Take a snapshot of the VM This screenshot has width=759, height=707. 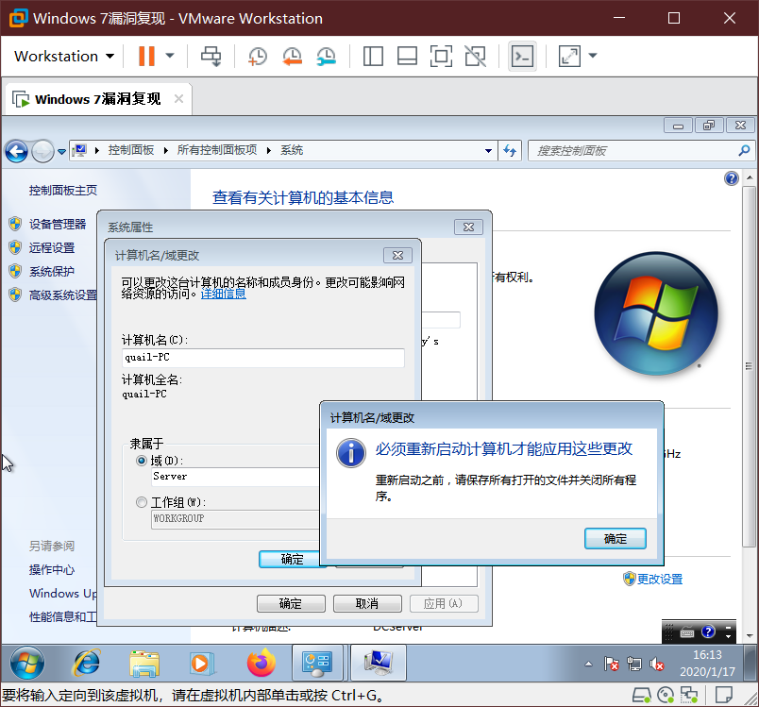point(257,56)
